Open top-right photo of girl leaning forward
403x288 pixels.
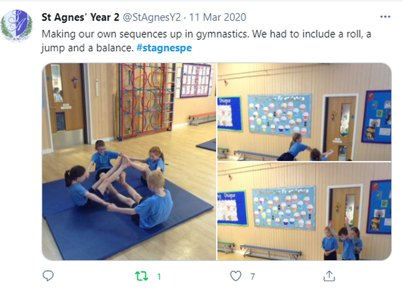point(304,112)
